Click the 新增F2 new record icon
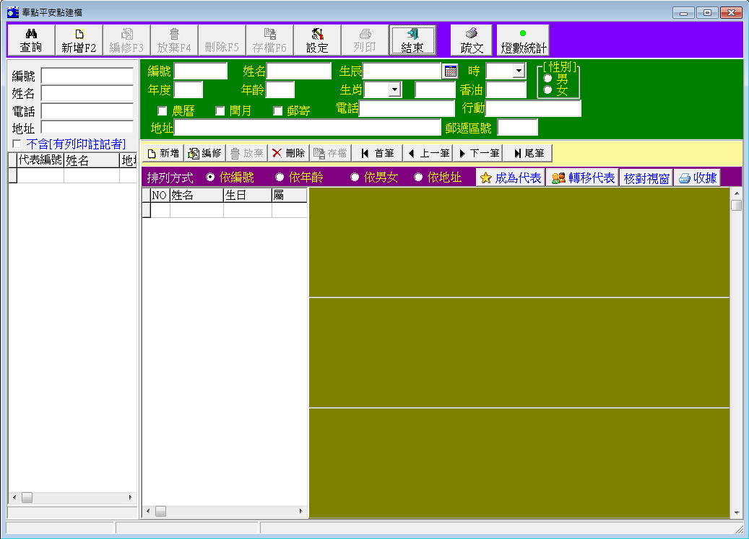 coord(79,34)
